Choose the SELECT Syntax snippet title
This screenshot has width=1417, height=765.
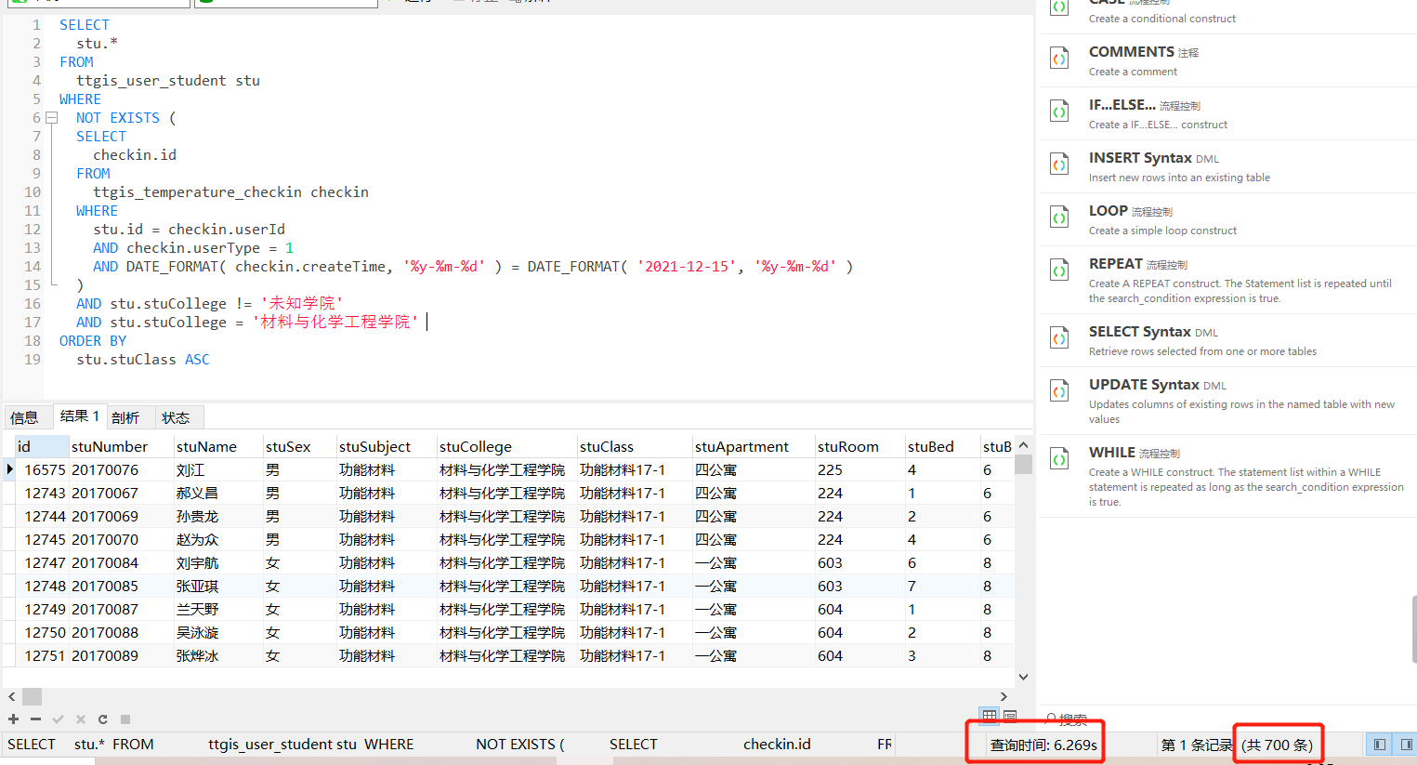click(1140, 332)
